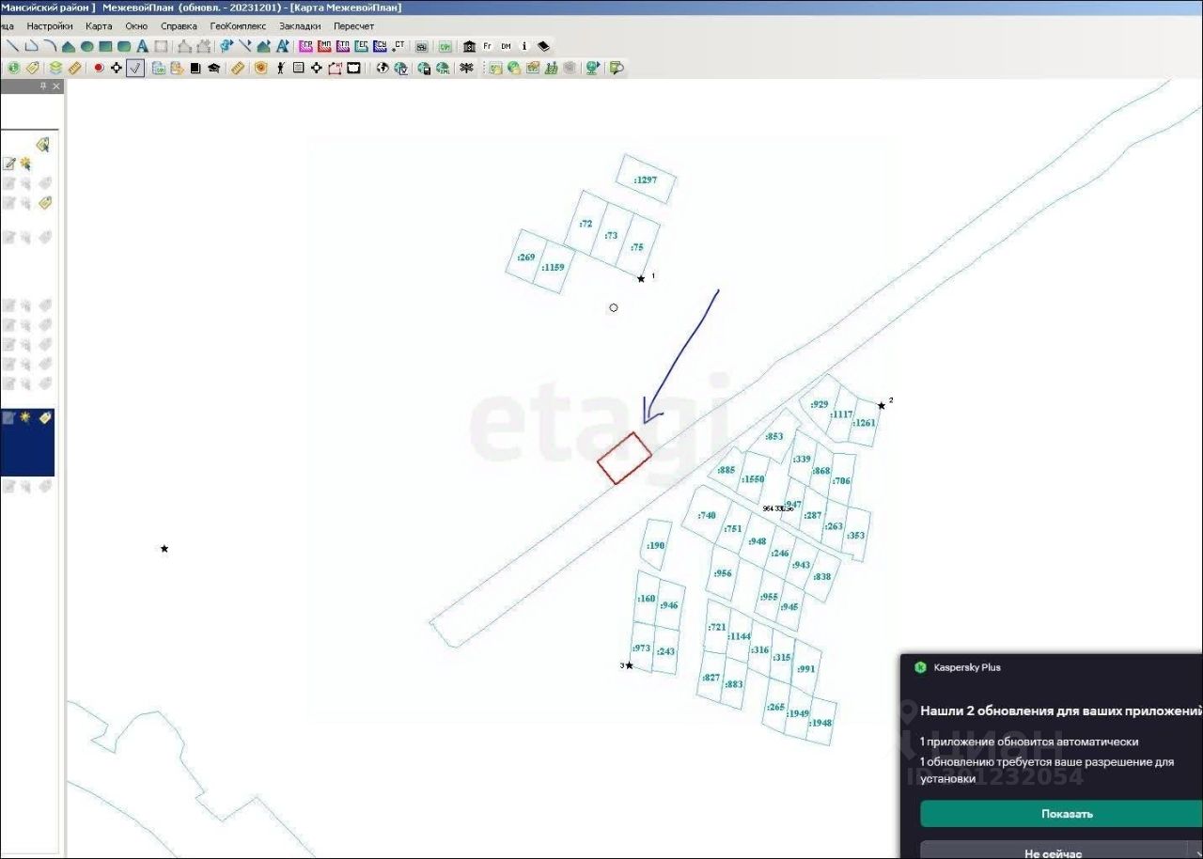The height and width of the screenshot is (859, 1203).
Task: Select the sharp-cornered rectangle drawing tool
Action: point(105,46)
